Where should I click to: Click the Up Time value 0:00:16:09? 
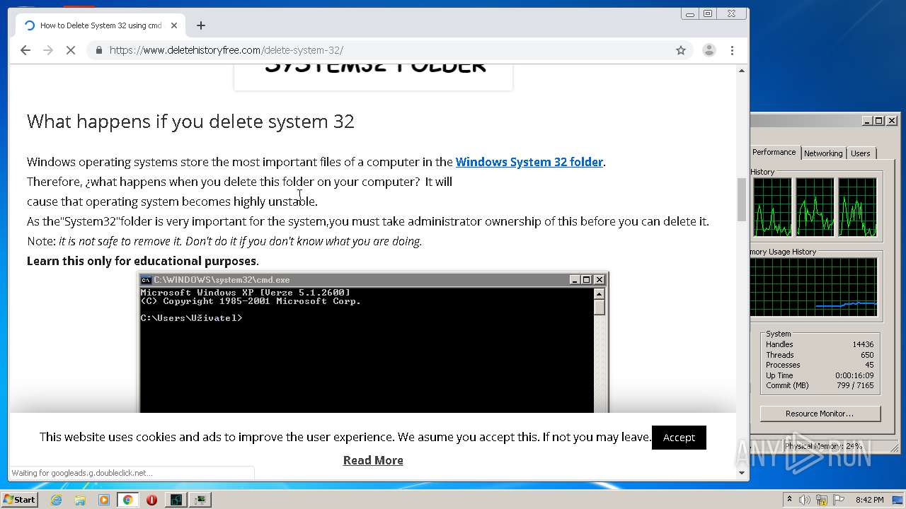[854, 375]
